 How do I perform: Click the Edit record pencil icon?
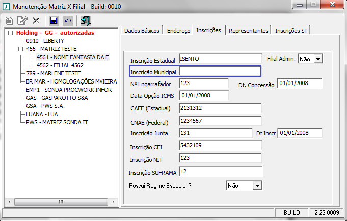click(x=22, y=21)
